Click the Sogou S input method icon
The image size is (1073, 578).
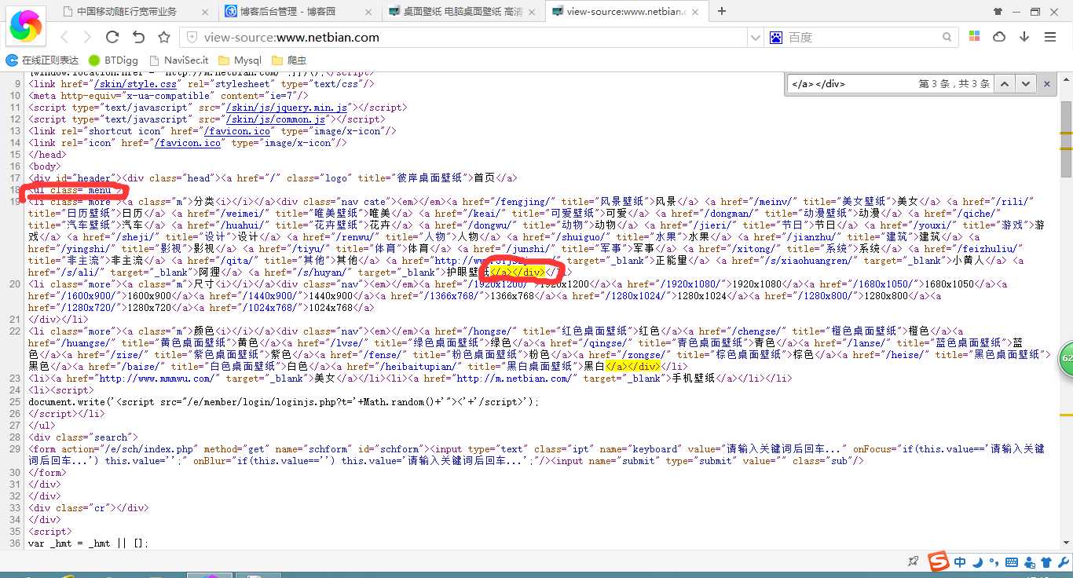point(937,562)
